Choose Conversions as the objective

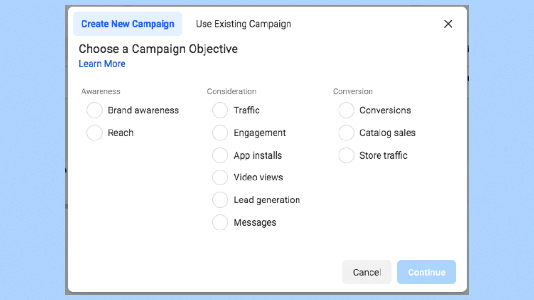click(x=346, y=110)
